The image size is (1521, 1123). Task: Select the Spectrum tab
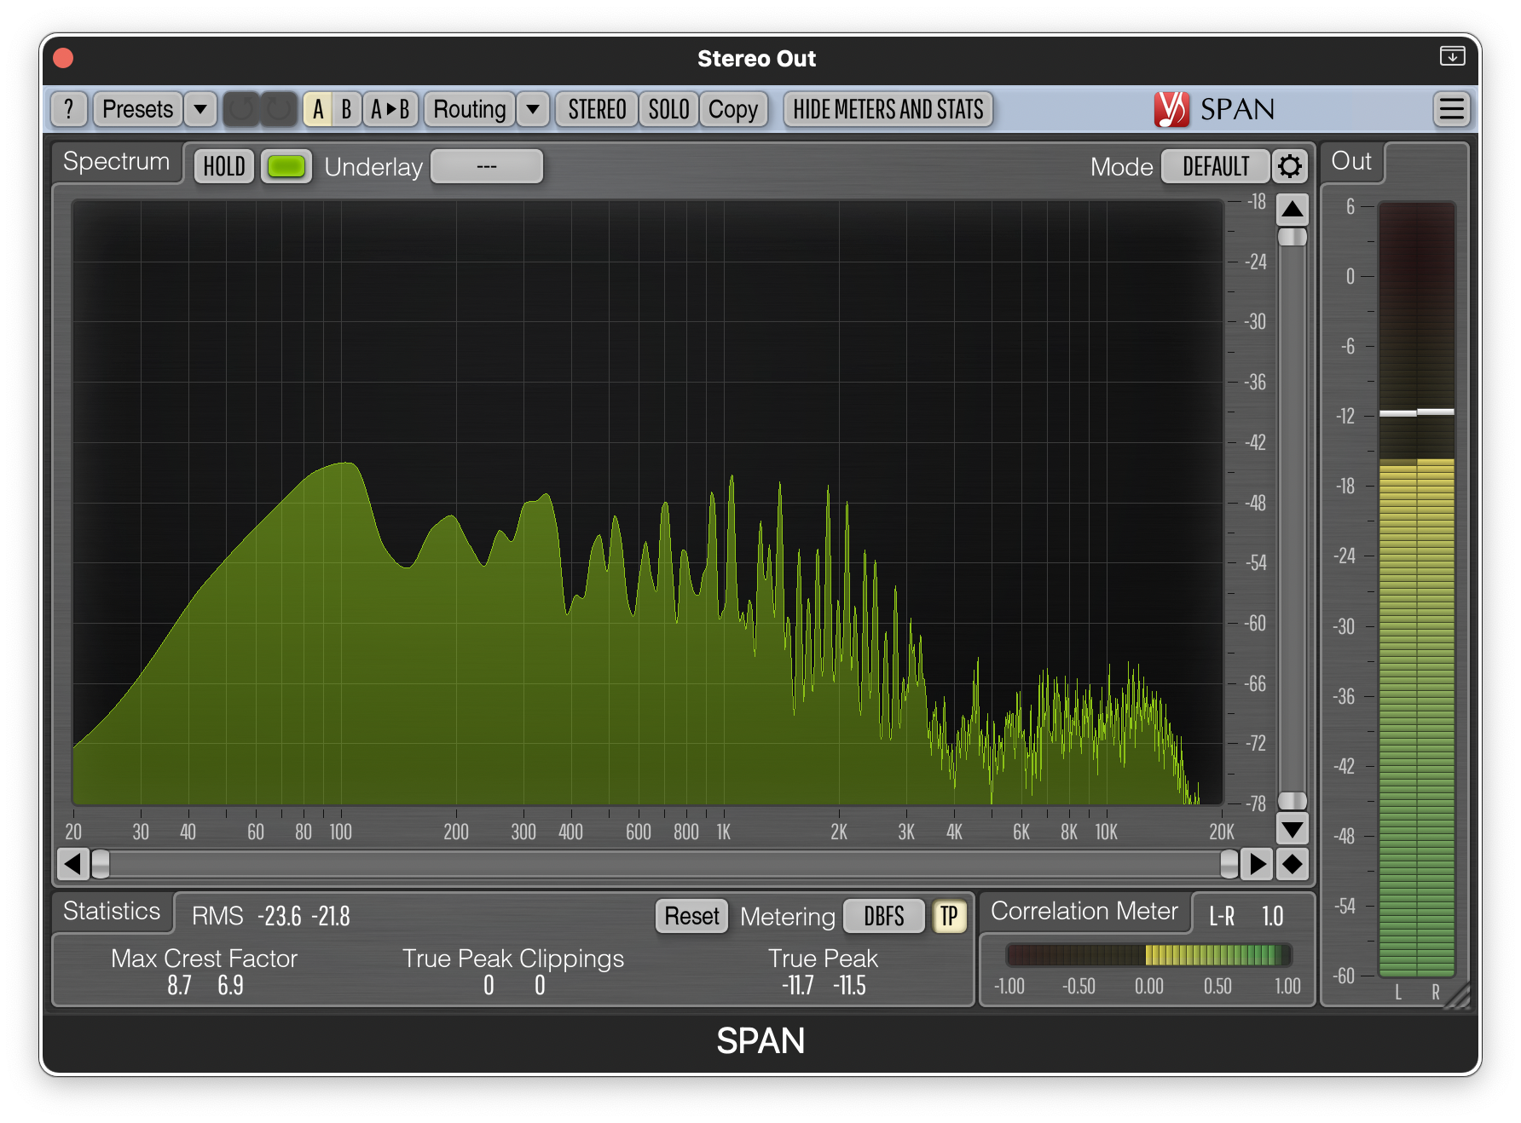point(117,162)
